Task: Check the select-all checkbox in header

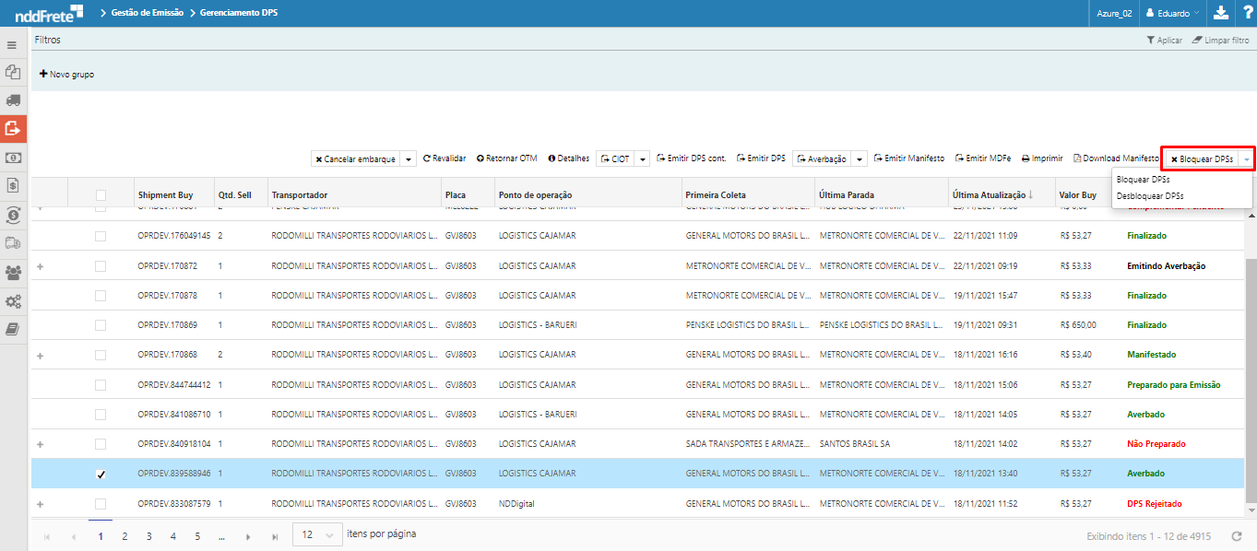Action: pos(101,195)
